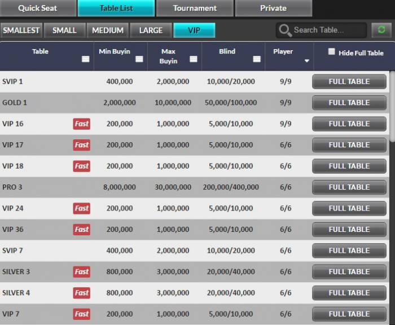395x325 pixels.
Task: Click the Fast badge on SILVER 3
Action: (x=82, y=271)
